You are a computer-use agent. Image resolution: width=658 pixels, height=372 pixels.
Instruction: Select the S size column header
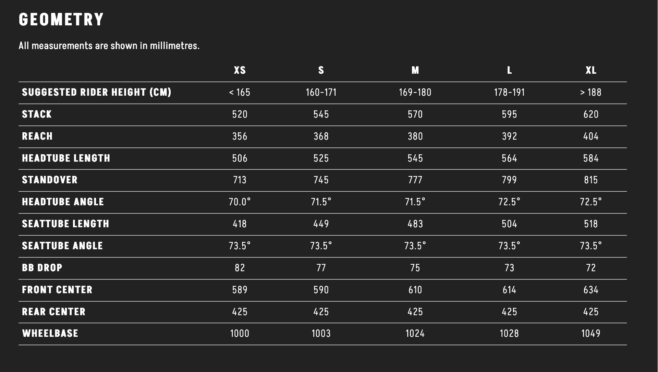321,70
